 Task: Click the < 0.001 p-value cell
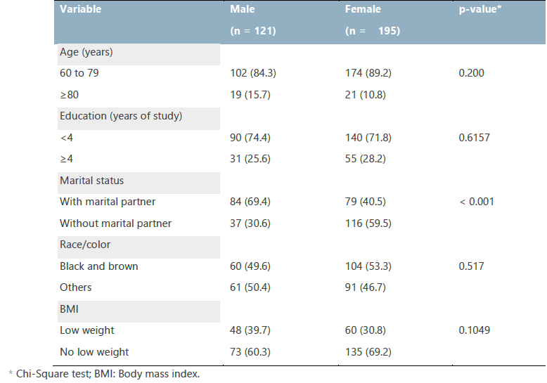476,202
